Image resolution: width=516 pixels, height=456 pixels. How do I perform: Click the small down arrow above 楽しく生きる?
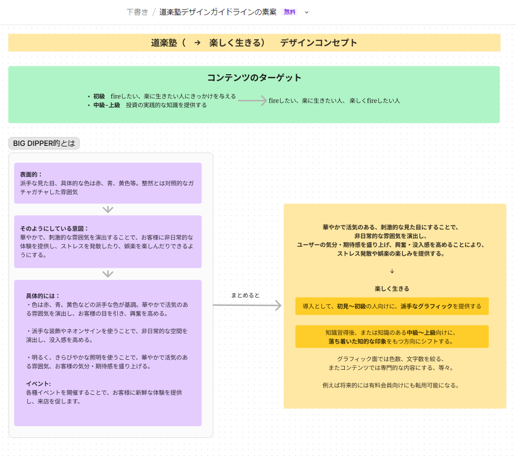click(x=392, y=271)
